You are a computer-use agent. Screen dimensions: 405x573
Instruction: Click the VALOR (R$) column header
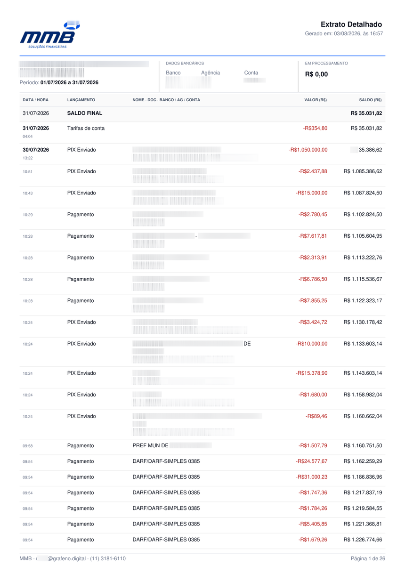(x=316, y=100)
